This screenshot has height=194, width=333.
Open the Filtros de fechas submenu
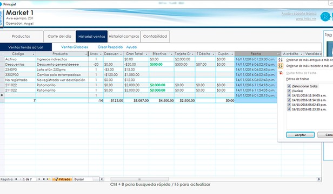298,79
